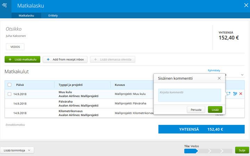Check the Muu kulu row checkbox
250x156 pixels.
[x=10, y=94]
